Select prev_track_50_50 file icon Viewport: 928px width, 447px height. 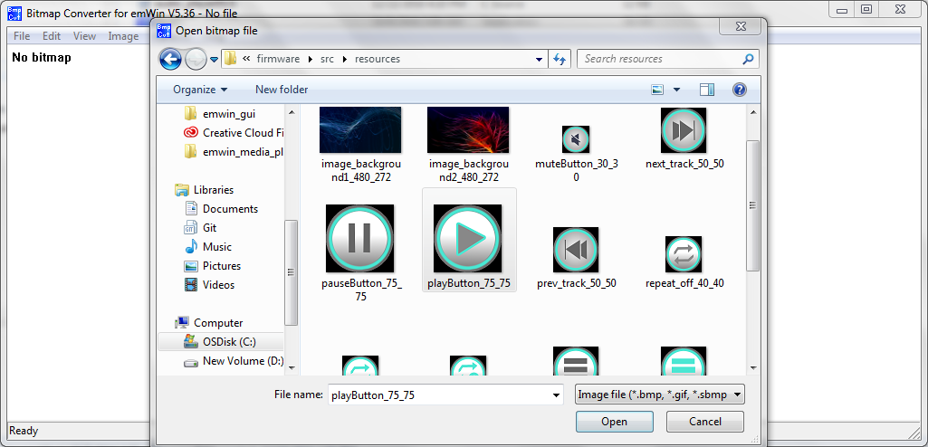tap(575, 250)
